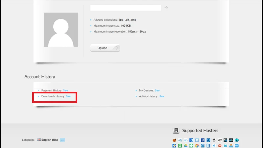Click the blue K hoster icon
This screenshot has height=148, width=263.
tap(208, 146)
